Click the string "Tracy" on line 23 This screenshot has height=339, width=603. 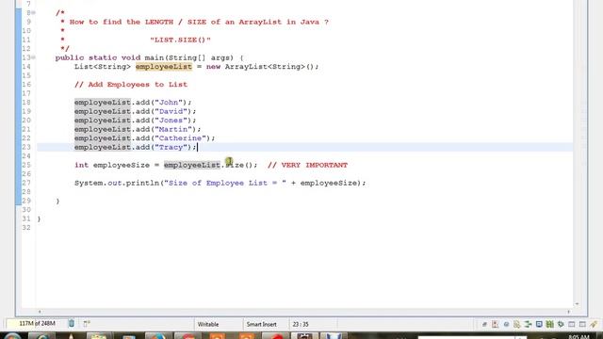(x=171, y=147)
